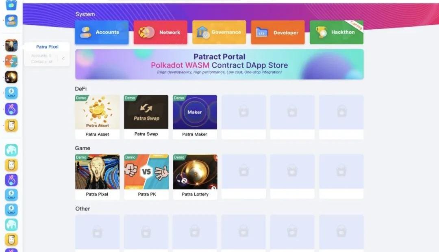Viewport: 439px width, 252px height.
Task: Click the folder icon on Developer tile
Action: 261,32
